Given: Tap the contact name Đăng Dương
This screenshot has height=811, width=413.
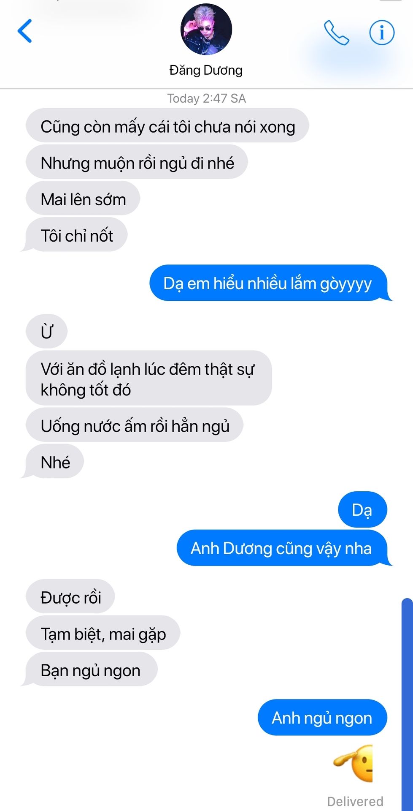Looking at the screenshot, I should click(x=206, y=70).
